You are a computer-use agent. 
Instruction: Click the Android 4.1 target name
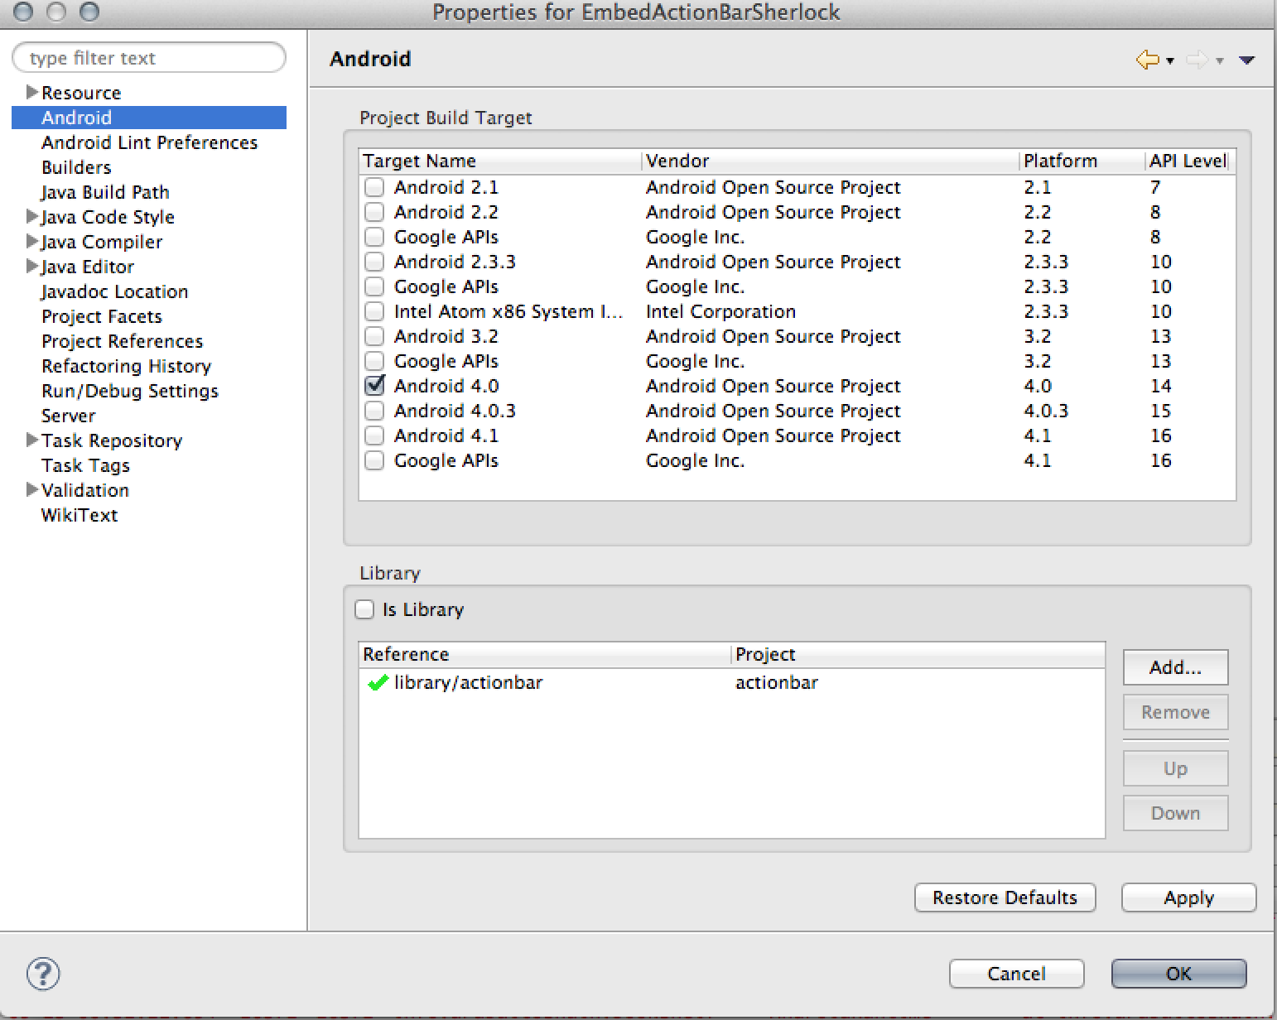446,435
